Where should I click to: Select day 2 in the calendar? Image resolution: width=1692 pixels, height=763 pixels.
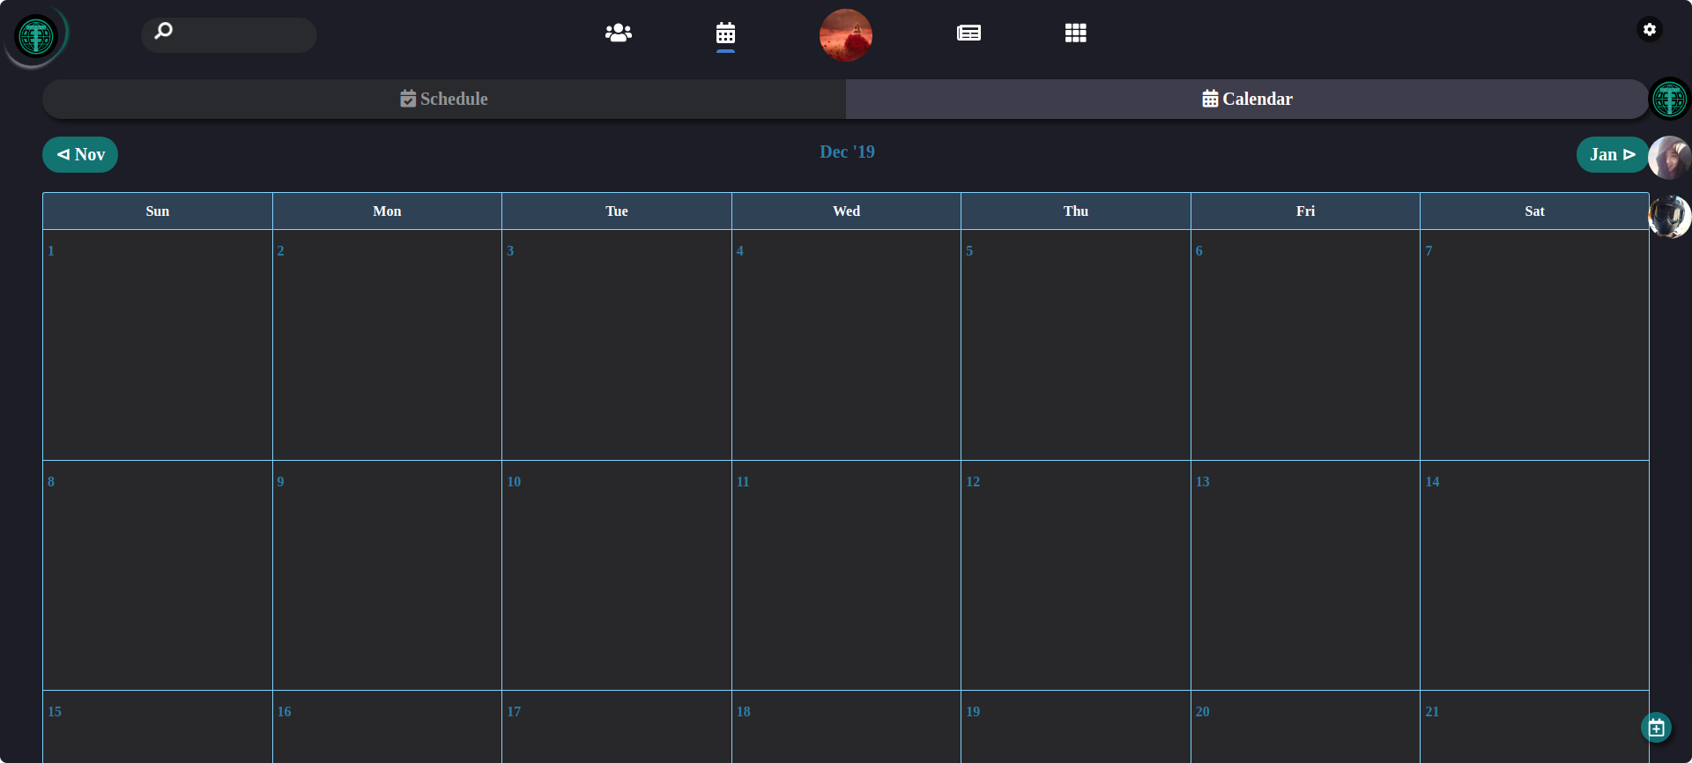click(387, 345)
